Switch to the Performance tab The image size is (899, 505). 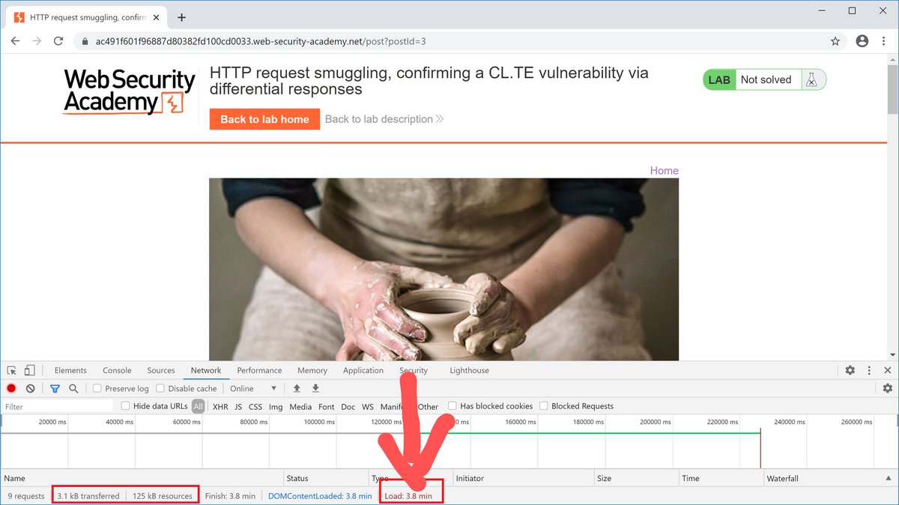(x=259, y=370)
